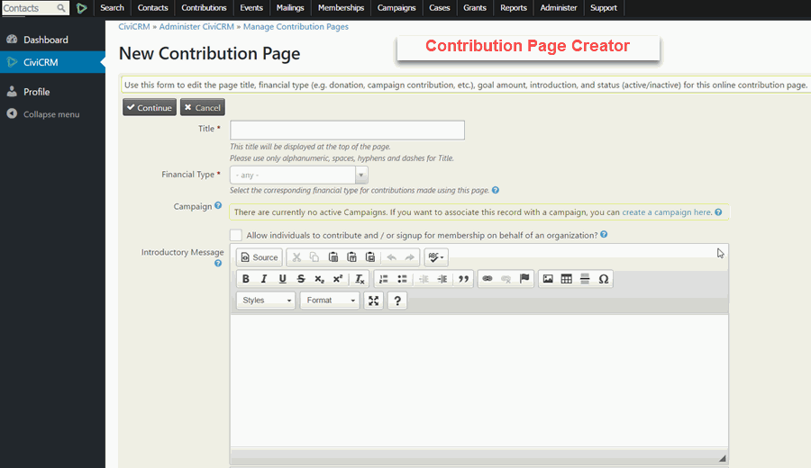Insert a block quote
Screen dimensions: 811x468
click(x=463, y=279)
